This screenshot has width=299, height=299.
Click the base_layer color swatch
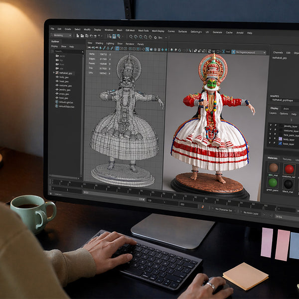[x=280, y=144]
